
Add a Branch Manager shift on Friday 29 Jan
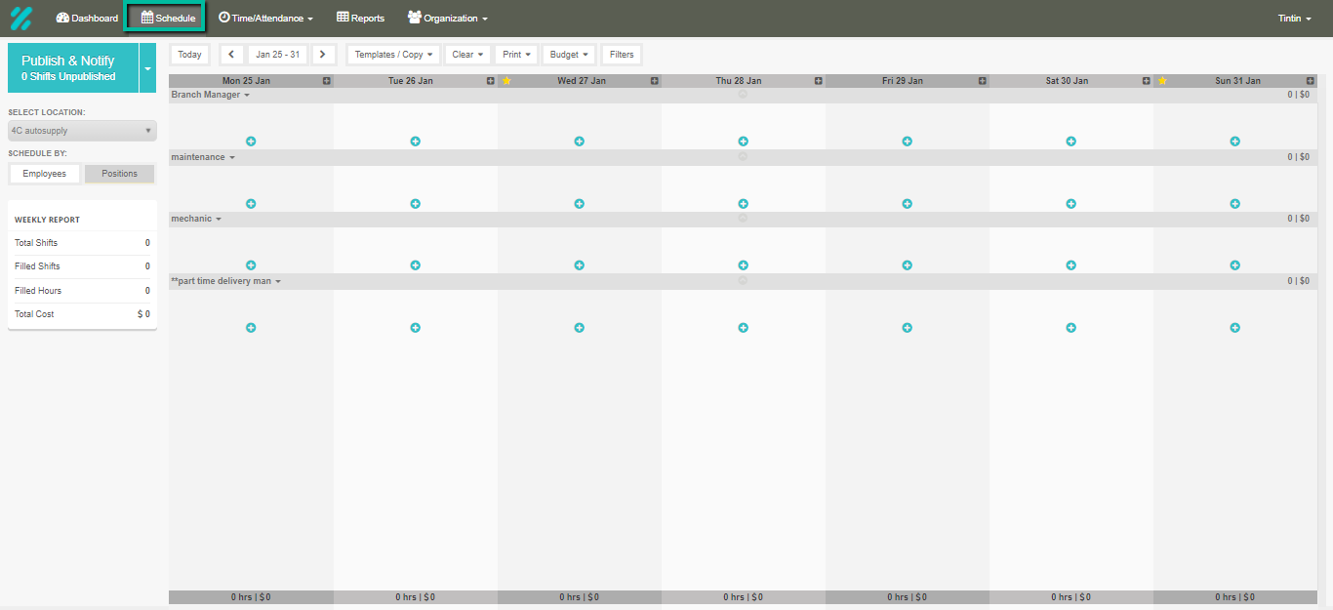907,142
